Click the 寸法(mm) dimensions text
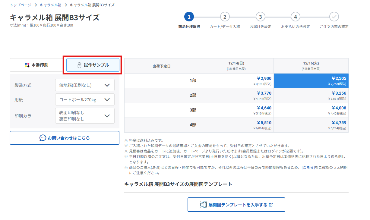 pos(41,25)
